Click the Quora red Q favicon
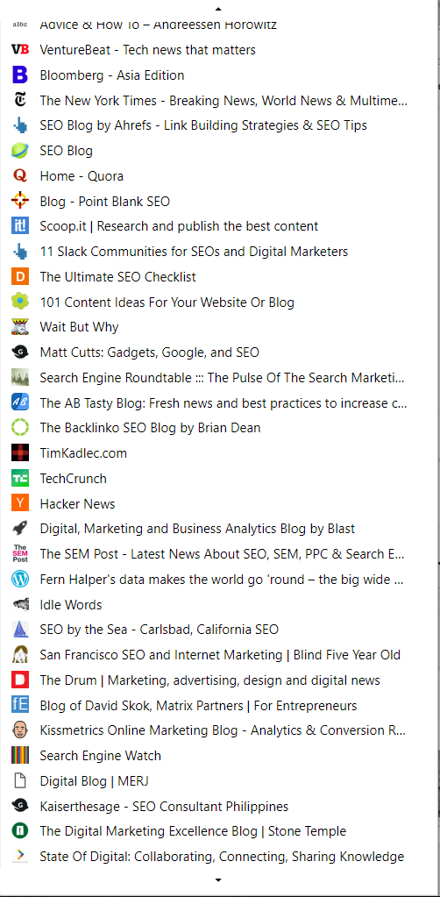The height and width of the screenshot is (897, 440). [x=20, y=175]
